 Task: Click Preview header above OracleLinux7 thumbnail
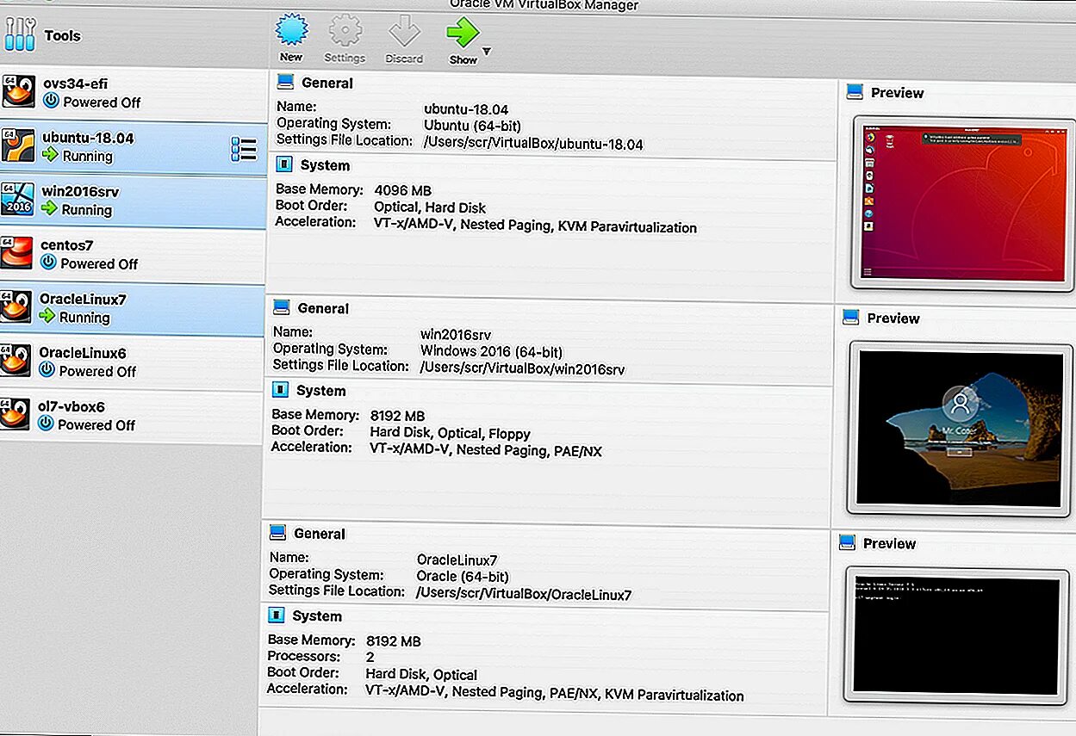point(889,544)
